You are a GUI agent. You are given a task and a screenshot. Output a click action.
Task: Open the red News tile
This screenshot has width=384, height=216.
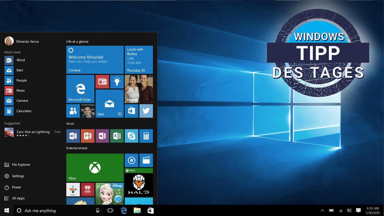click(x=102, y=82)
